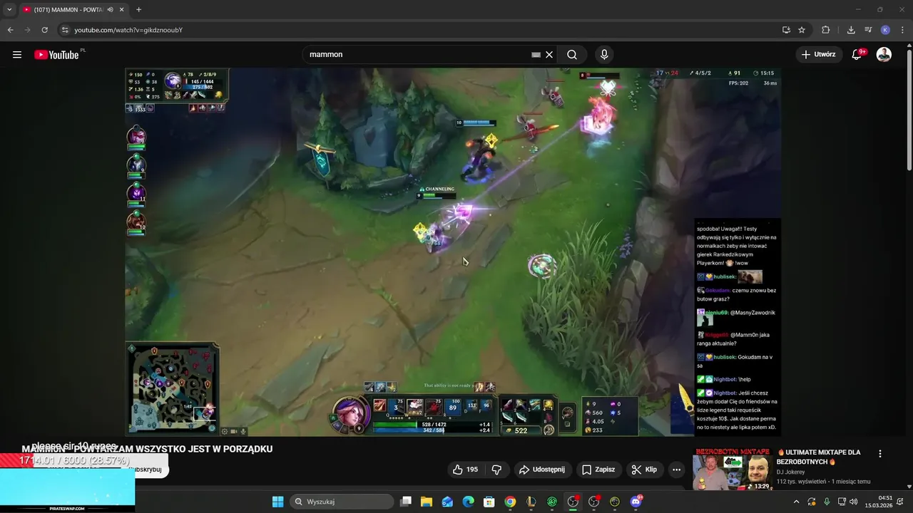Click the sync icon in system tray
Viewport: 913px width, 513px height.
coord(812,502)
